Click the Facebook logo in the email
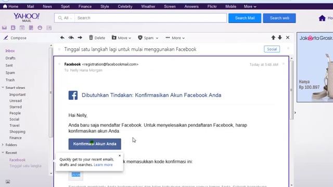This screenshot has height=187, width=333. (73, 95)
